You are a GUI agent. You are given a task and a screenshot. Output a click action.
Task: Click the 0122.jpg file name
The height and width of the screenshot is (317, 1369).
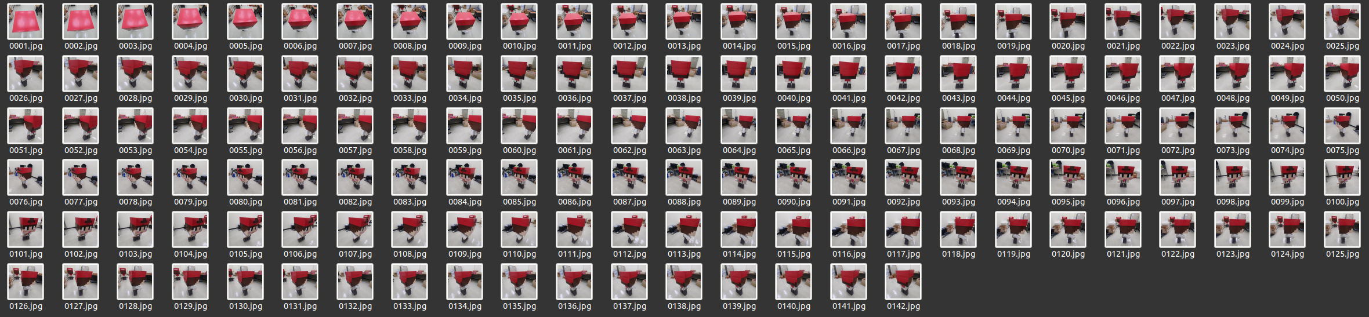1178,254
